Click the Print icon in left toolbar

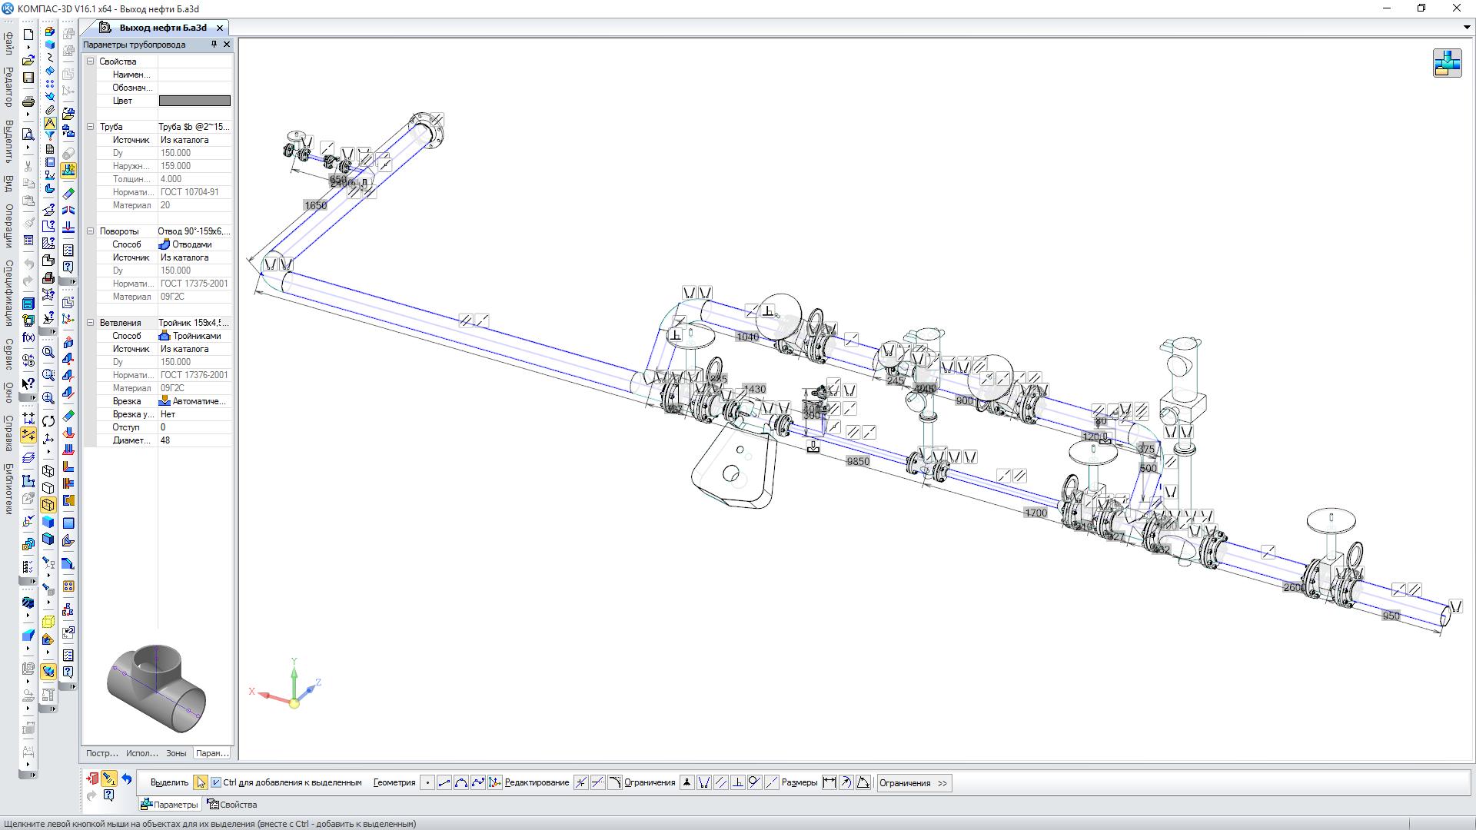[28, 101]
